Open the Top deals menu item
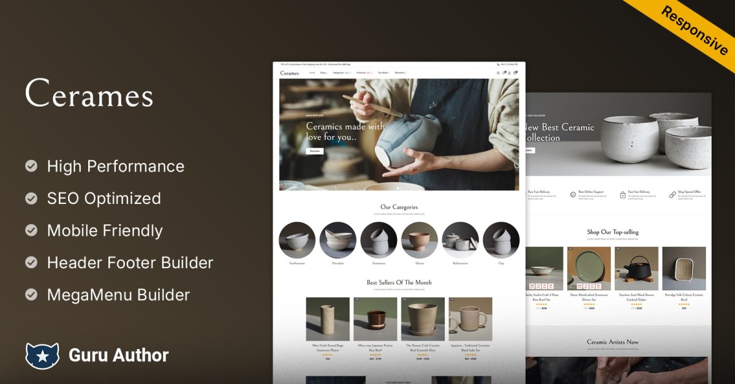This screenshot has width=735, height=384. pos(383,73)
